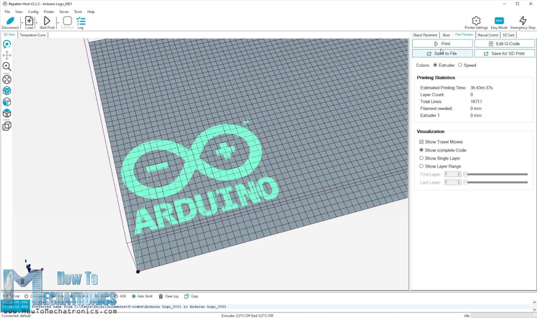Screen dimensions: 537x318
Task: Enable Show Layer Range mode
Action: (422, 166)
